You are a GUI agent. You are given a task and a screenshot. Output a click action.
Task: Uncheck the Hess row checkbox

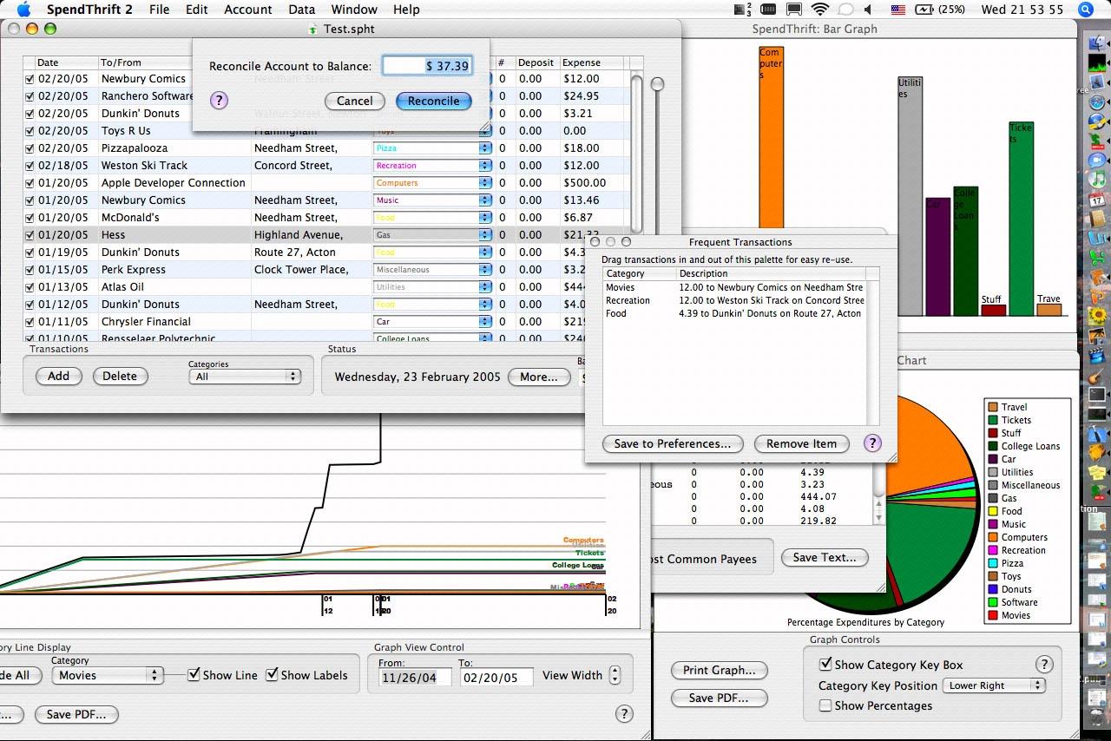tap(30, 234)
